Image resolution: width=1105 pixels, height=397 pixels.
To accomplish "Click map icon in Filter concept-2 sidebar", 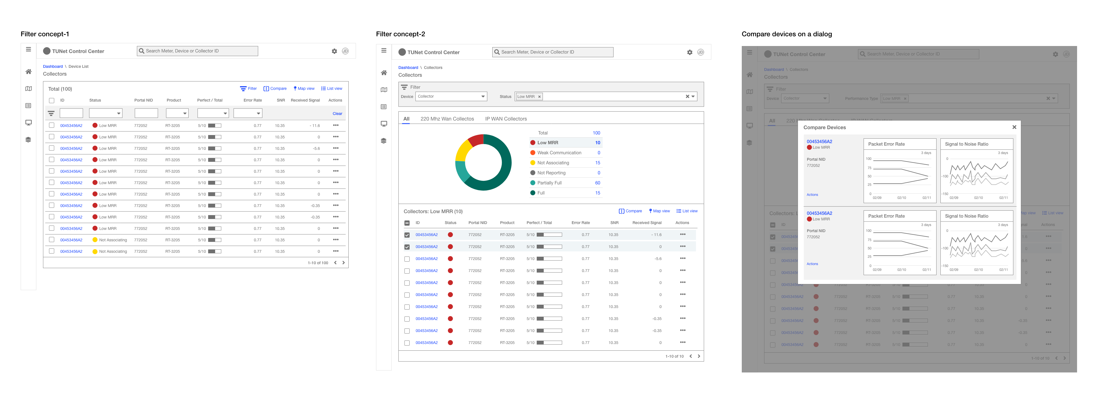I will pyautogui.click(x=384, y=90).
